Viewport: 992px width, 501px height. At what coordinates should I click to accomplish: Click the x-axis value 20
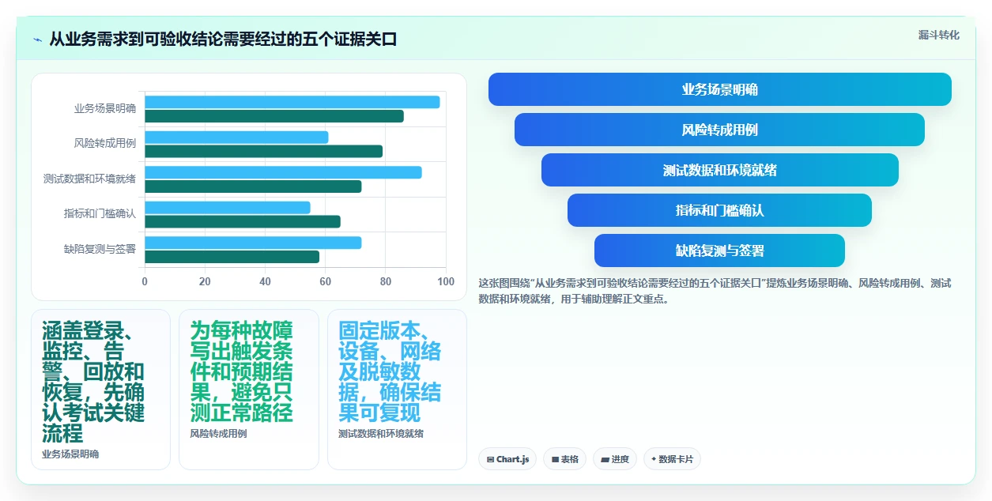205,281
